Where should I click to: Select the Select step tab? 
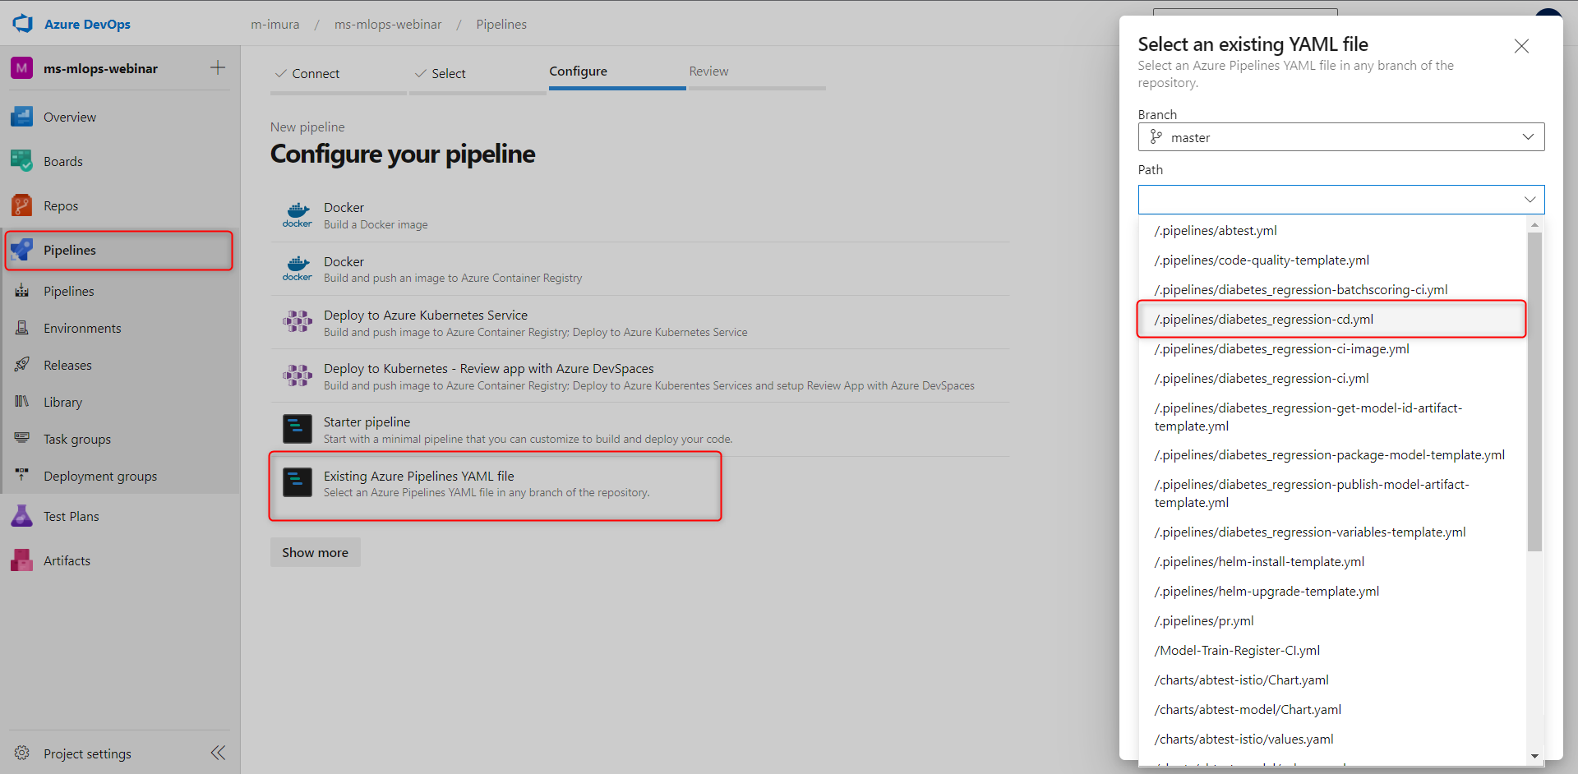478,73
